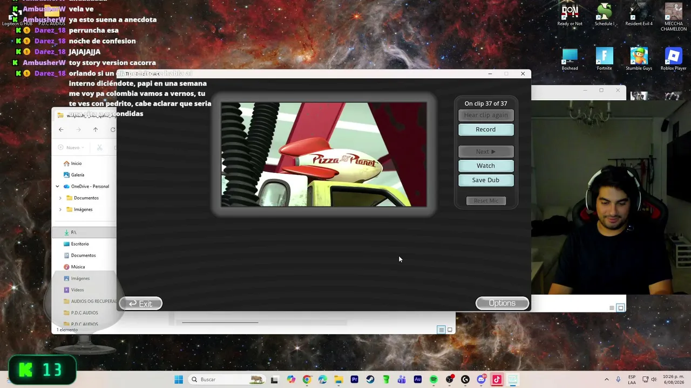This screenshot has width=691, height=388.
Task: Open pinned Documentos below Escritorio
Action: [x=79, y=255]
